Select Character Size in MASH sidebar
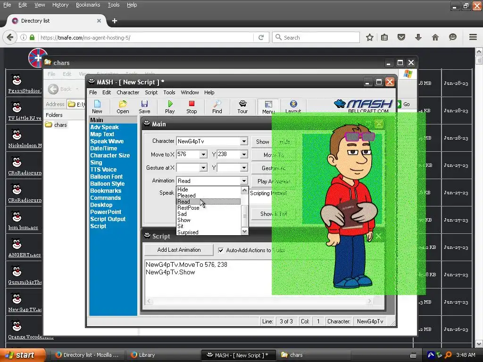Viewport: 483px width, 362px height. click(x=110, y=156)
